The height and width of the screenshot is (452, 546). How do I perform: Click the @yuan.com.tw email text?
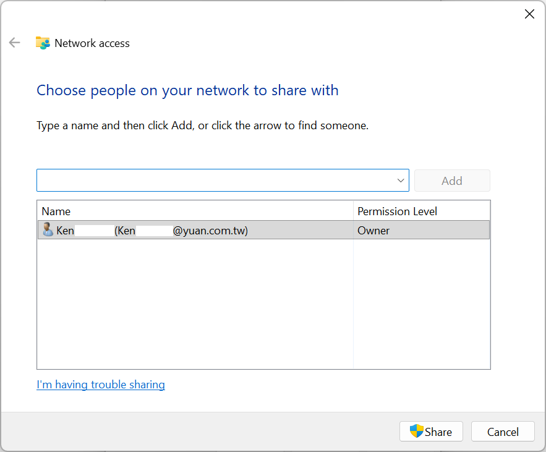tap(210, 231)
